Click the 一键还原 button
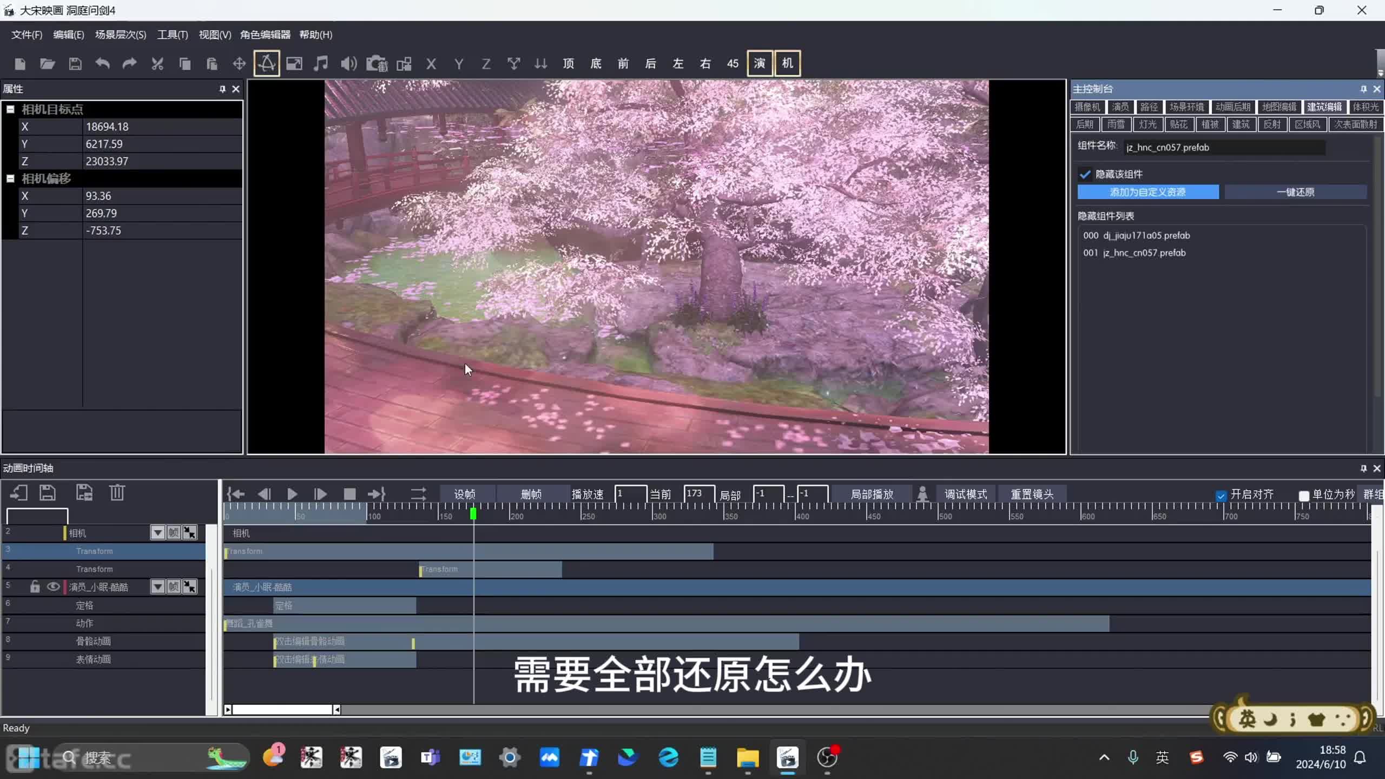 click(x=1296, y=192)
